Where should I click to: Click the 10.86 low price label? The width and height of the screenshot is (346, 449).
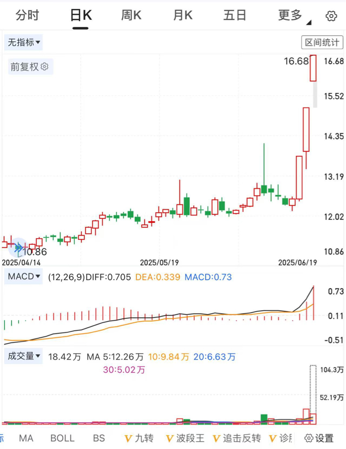tap(35, 252)
